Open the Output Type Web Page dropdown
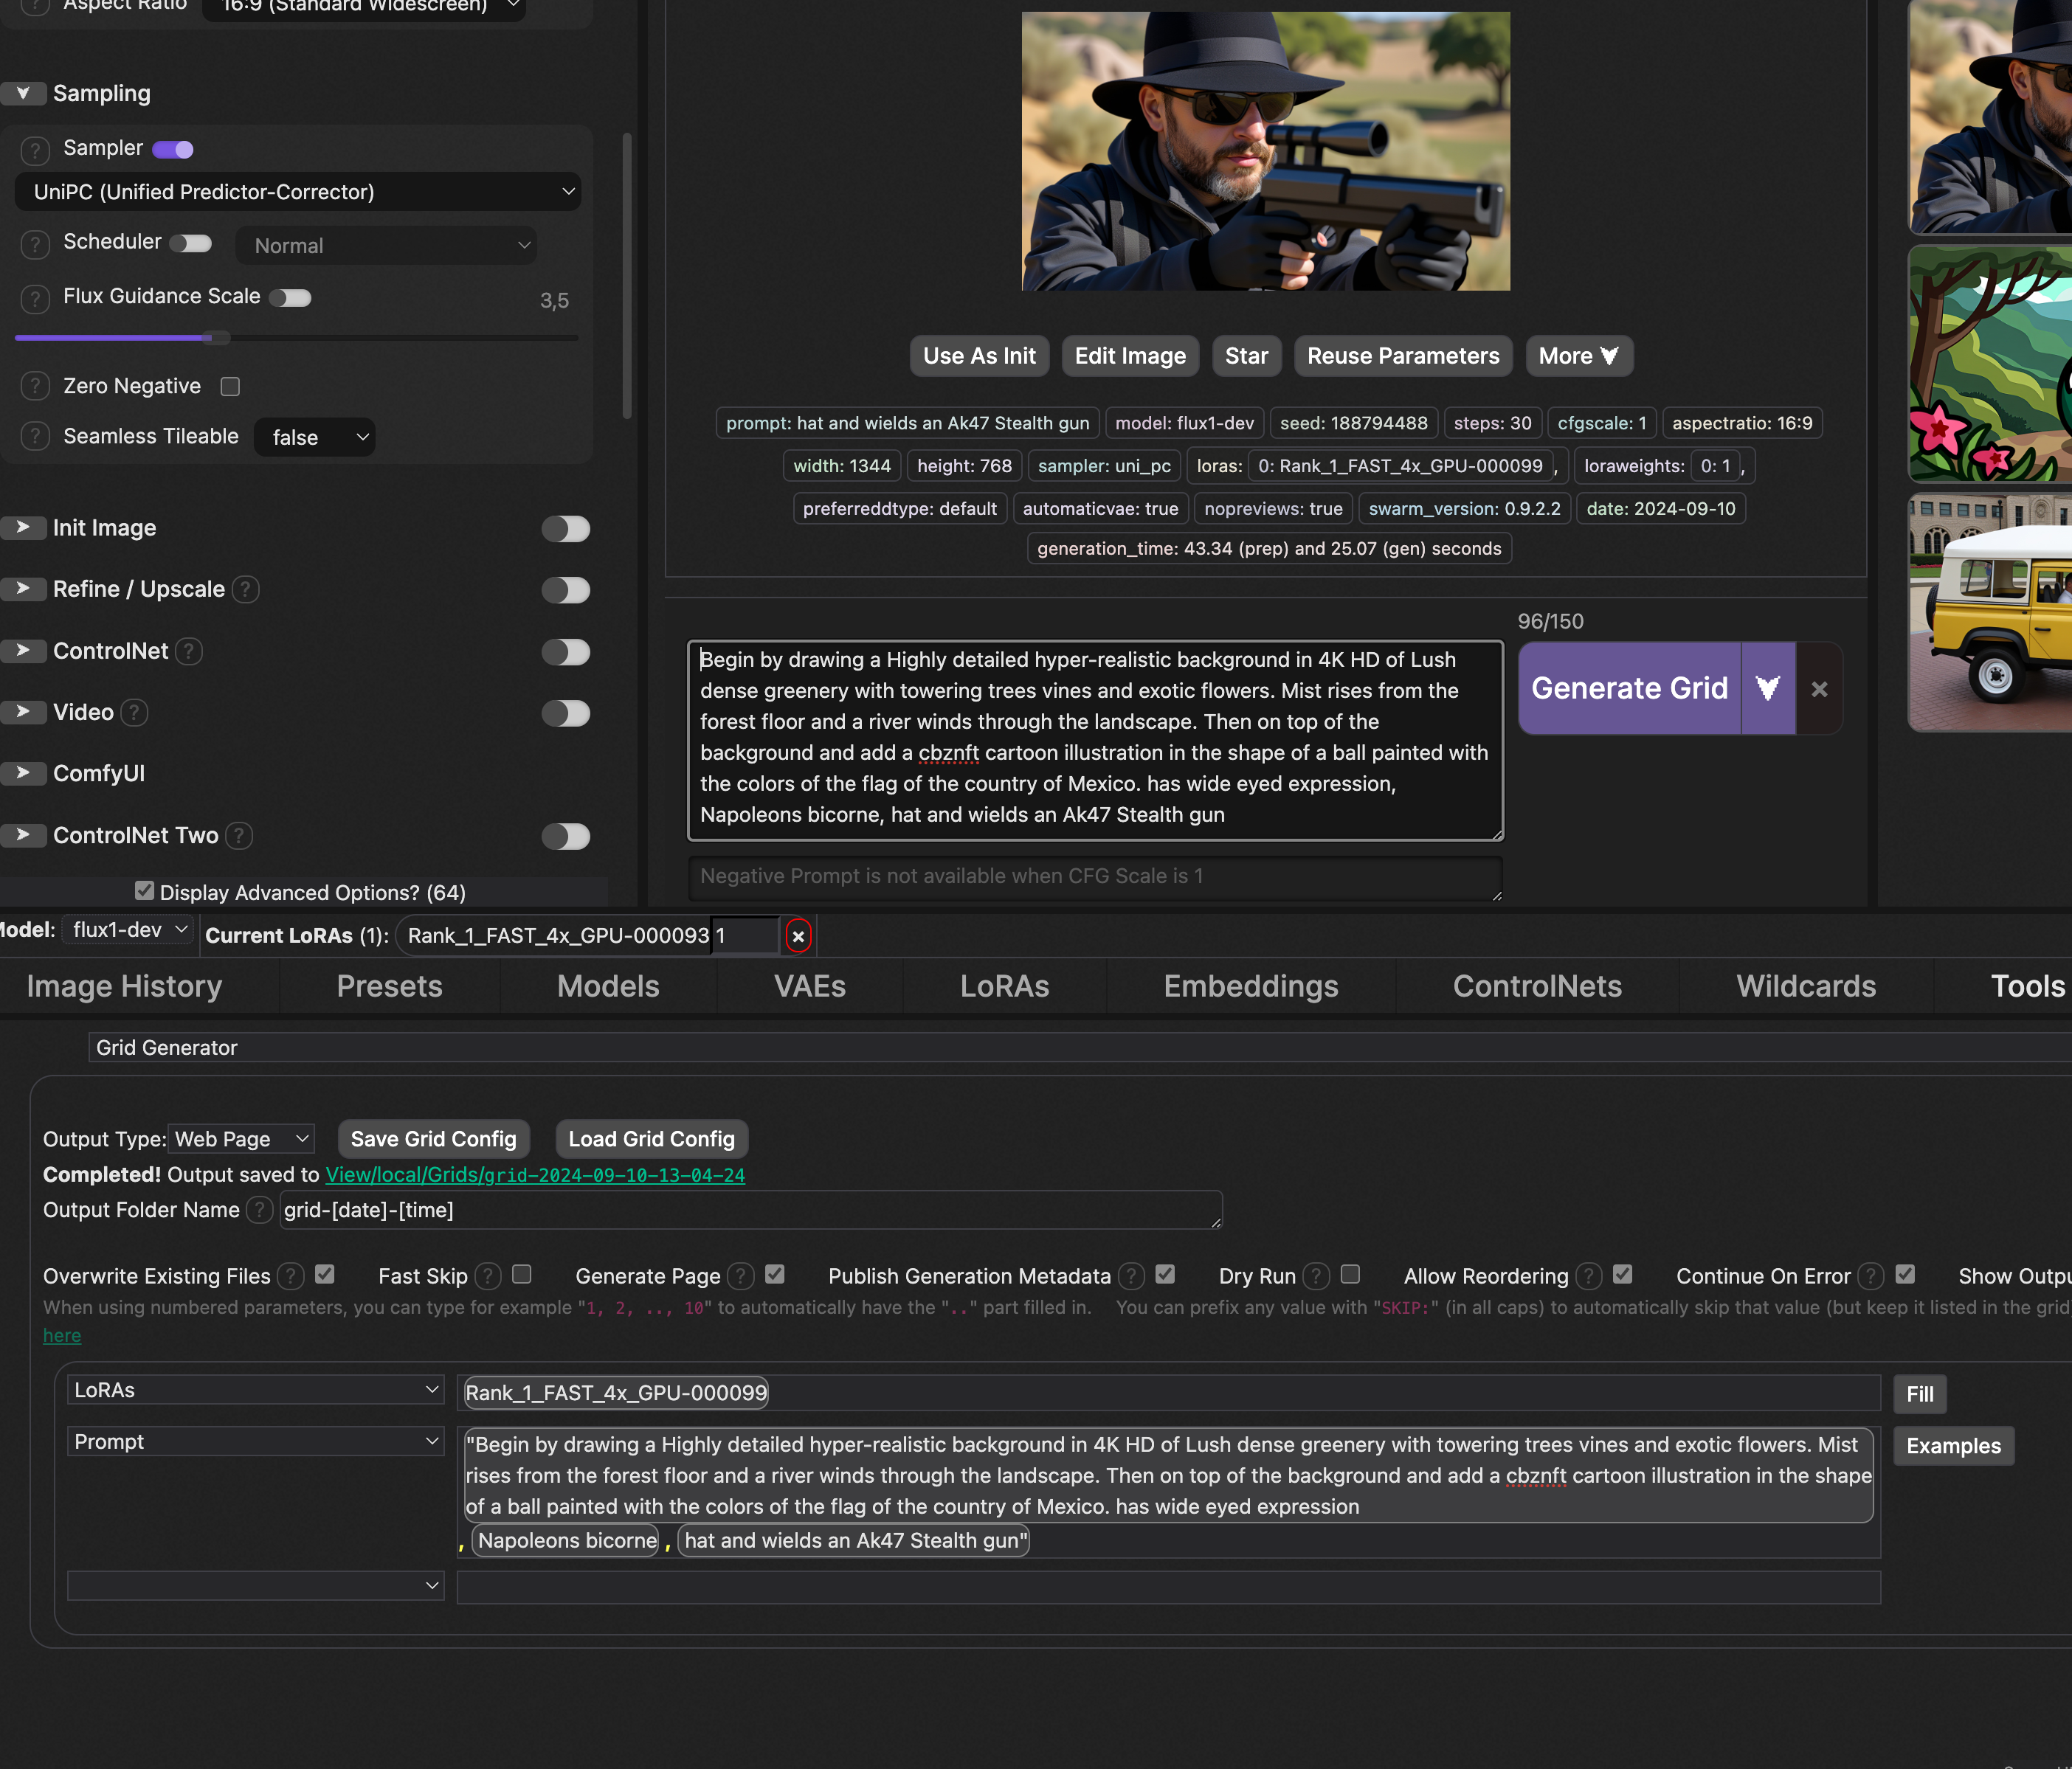 point(241,1139)
